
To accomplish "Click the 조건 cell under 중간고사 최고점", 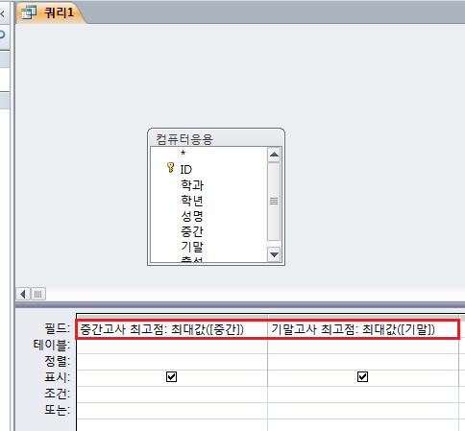I will click(x=172, y=395).
